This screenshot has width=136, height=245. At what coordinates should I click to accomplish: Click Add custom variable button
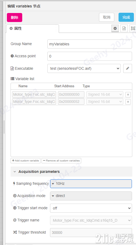[x=26, y=161]
